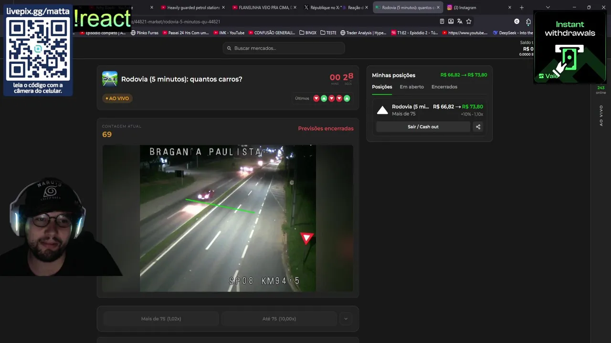Click the Últimos results label
The height and width of the screenshot is (343, 611).
tap(302, 99)
